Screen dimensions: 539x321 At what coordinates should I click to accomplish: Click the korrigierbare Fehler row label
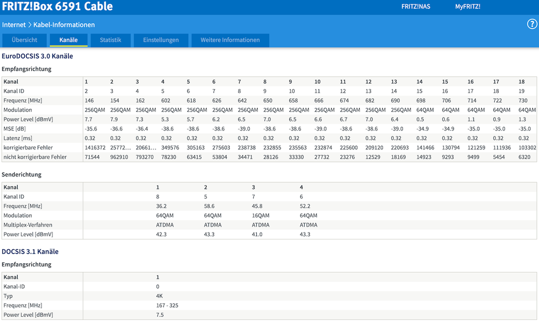coord(28,148)
